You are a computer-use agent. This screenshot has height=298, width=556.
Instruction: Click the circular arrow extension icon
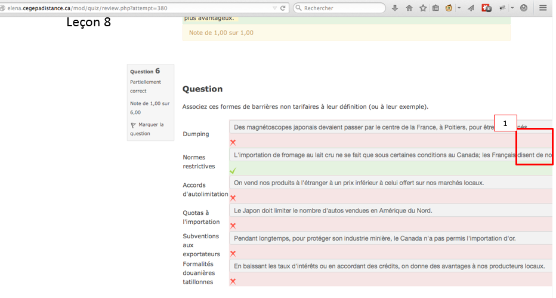click(524, 8)
